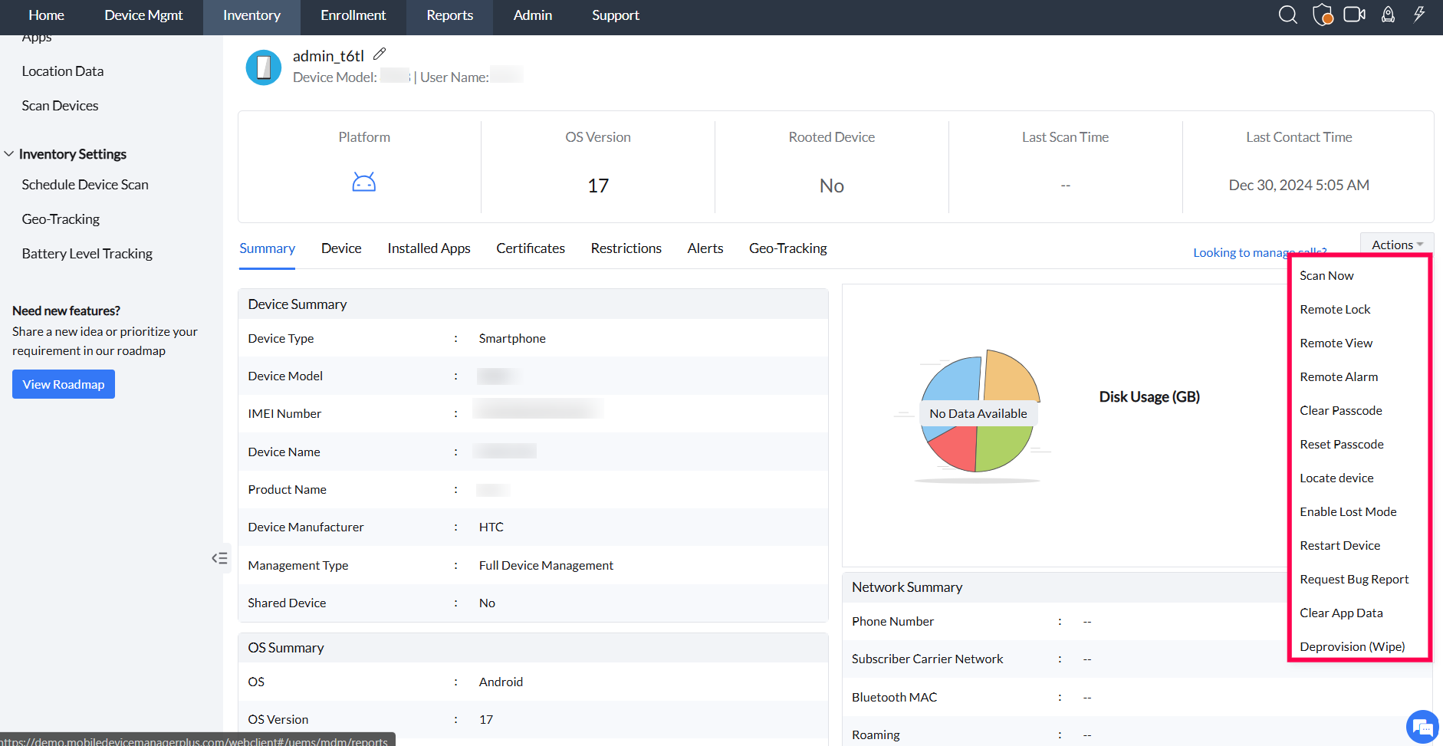Open the 'Looking to manage calls?' link
The height and width of the screenshot is (746, 1443).
tap(1259, 251)
